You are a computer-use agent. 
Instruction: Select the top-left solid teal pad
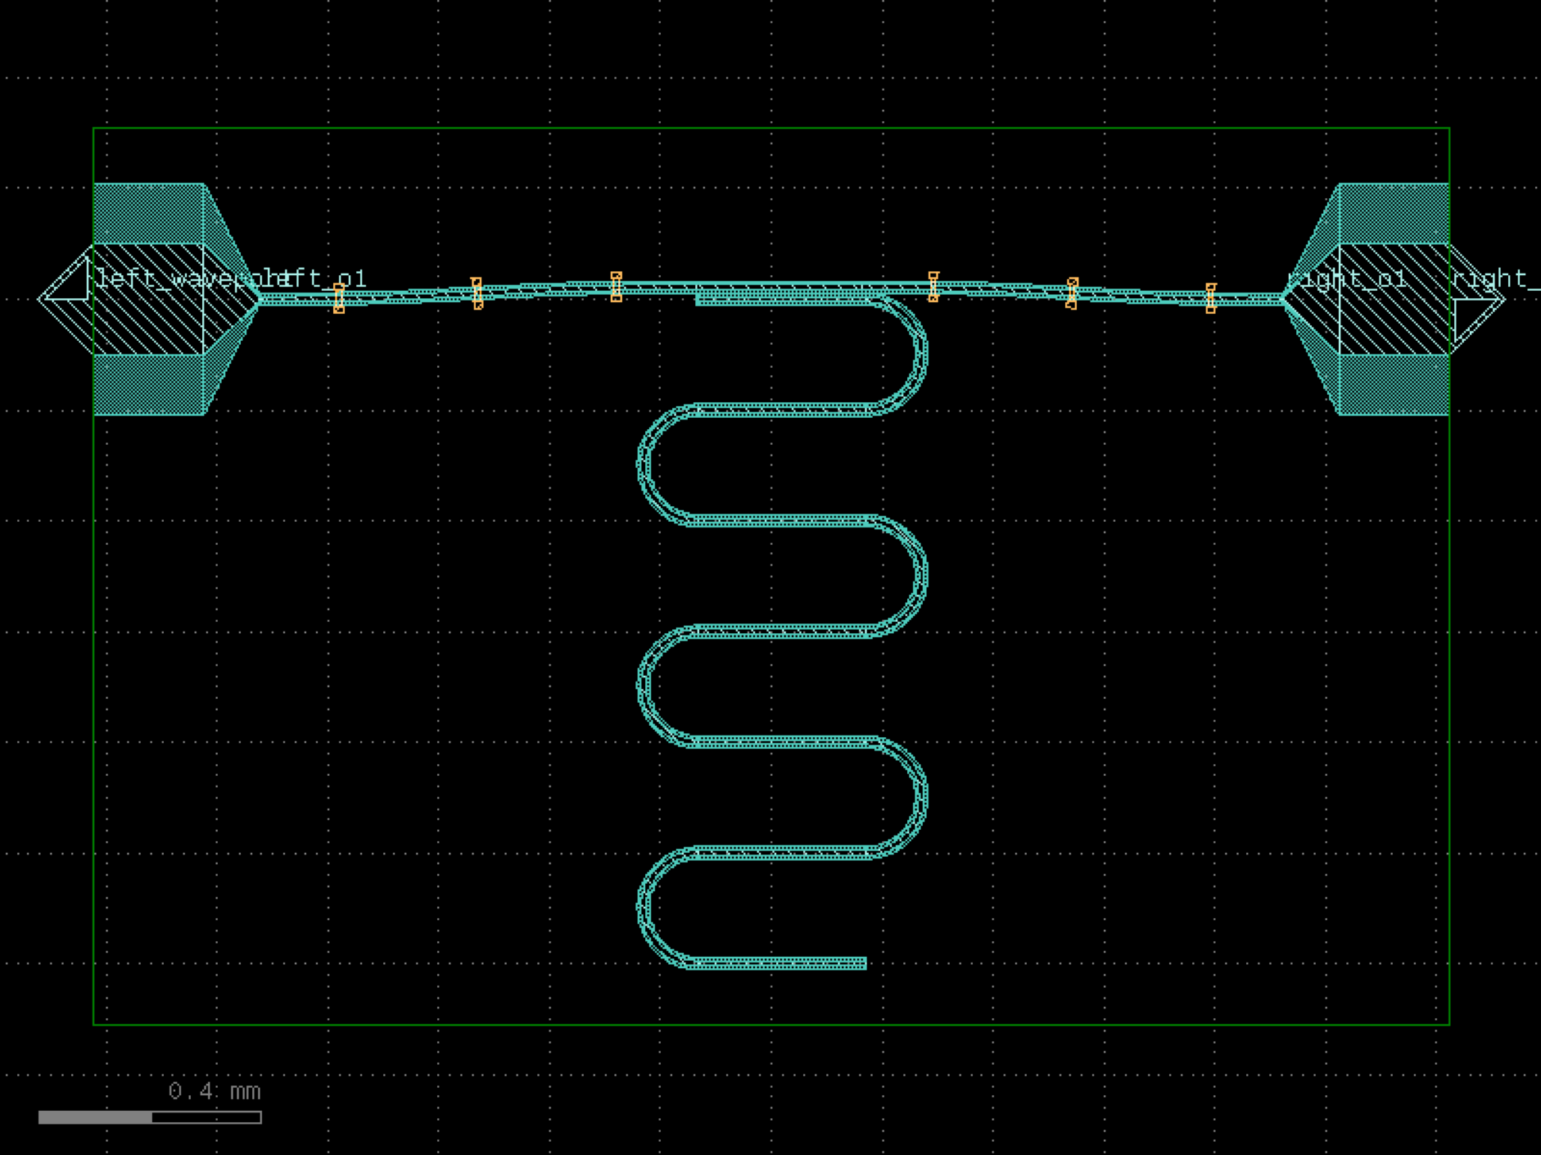148,213
